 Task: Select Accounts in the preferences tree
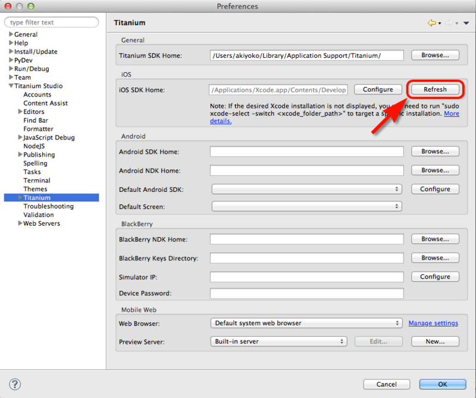click(37, 95)
